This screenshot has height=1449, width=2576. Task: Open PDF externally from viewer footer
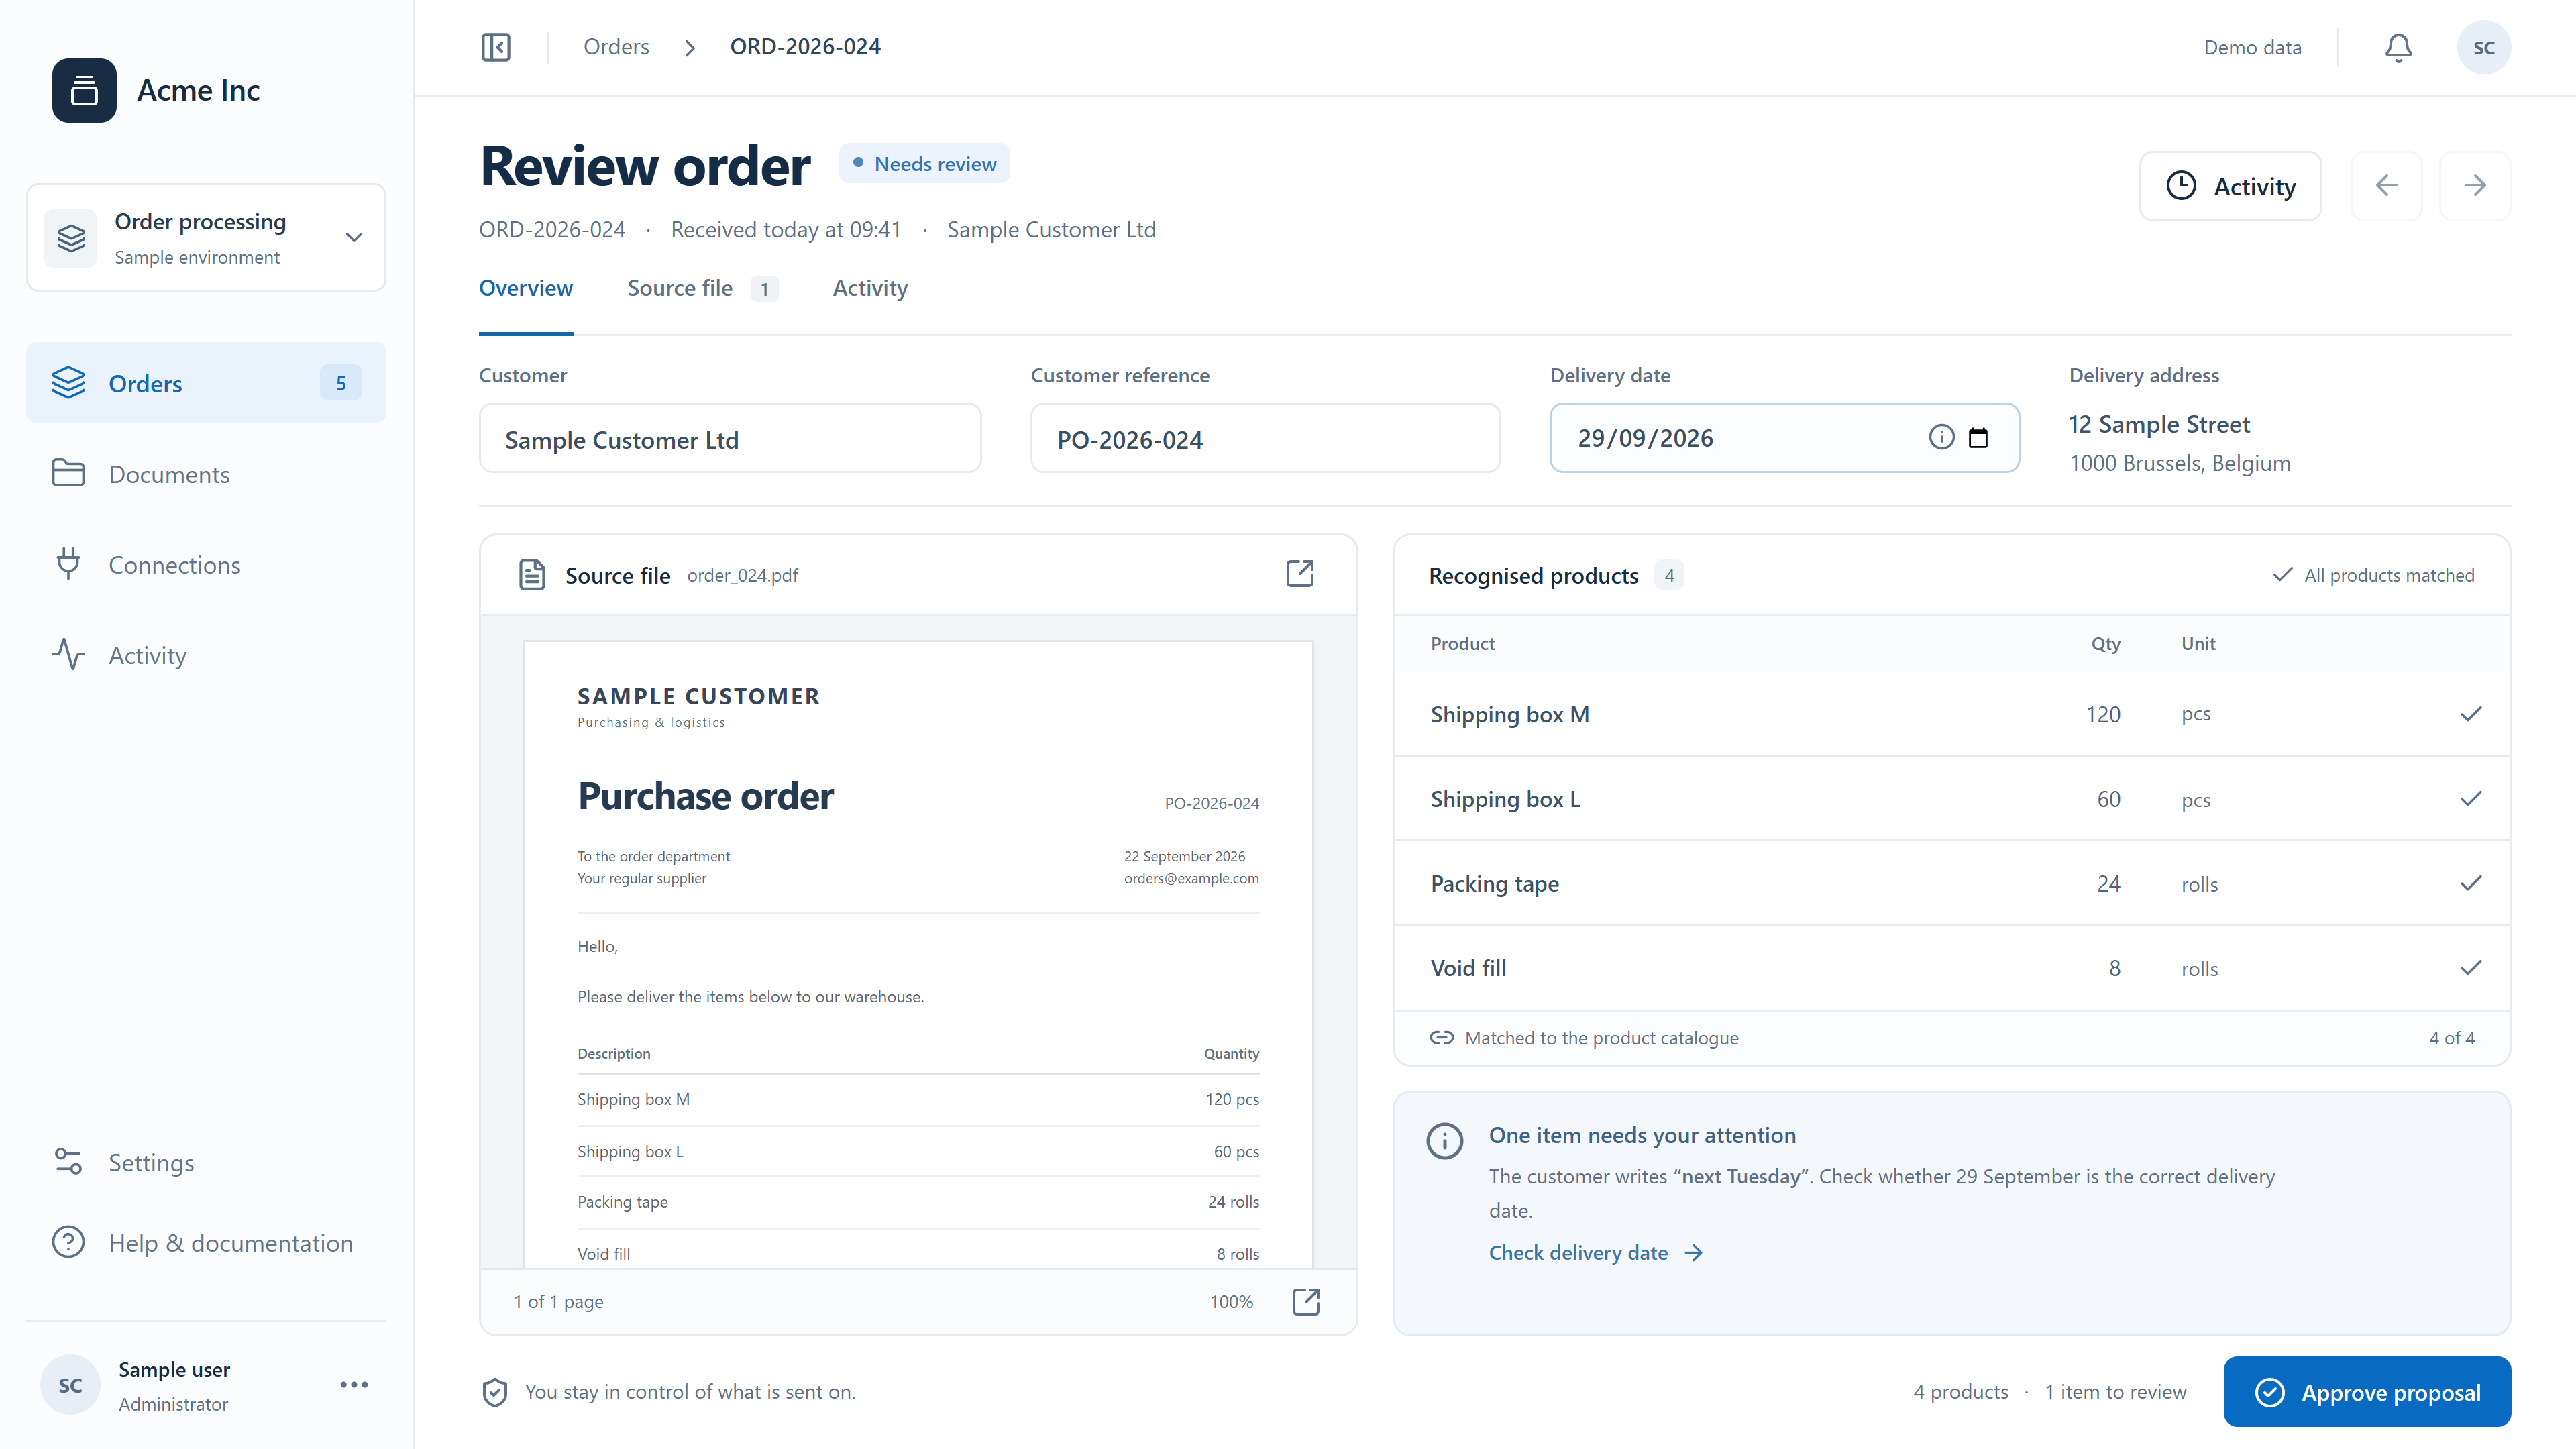1306,1301
